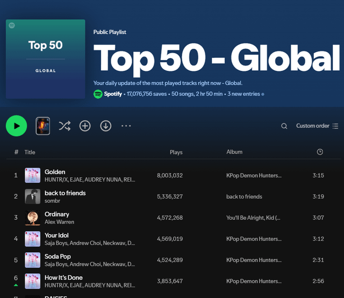Select the Ordinary track title
The width and height of the screenshot is (344, 298).
[57, 214]
